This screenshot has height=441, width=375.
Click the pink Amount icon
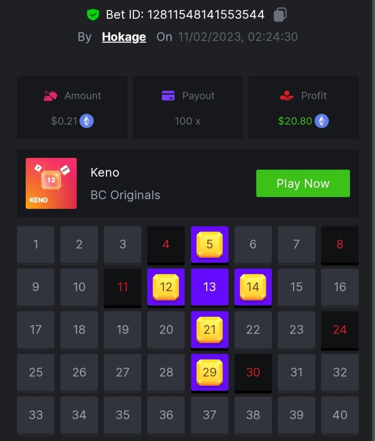click(x=50, y=96)
